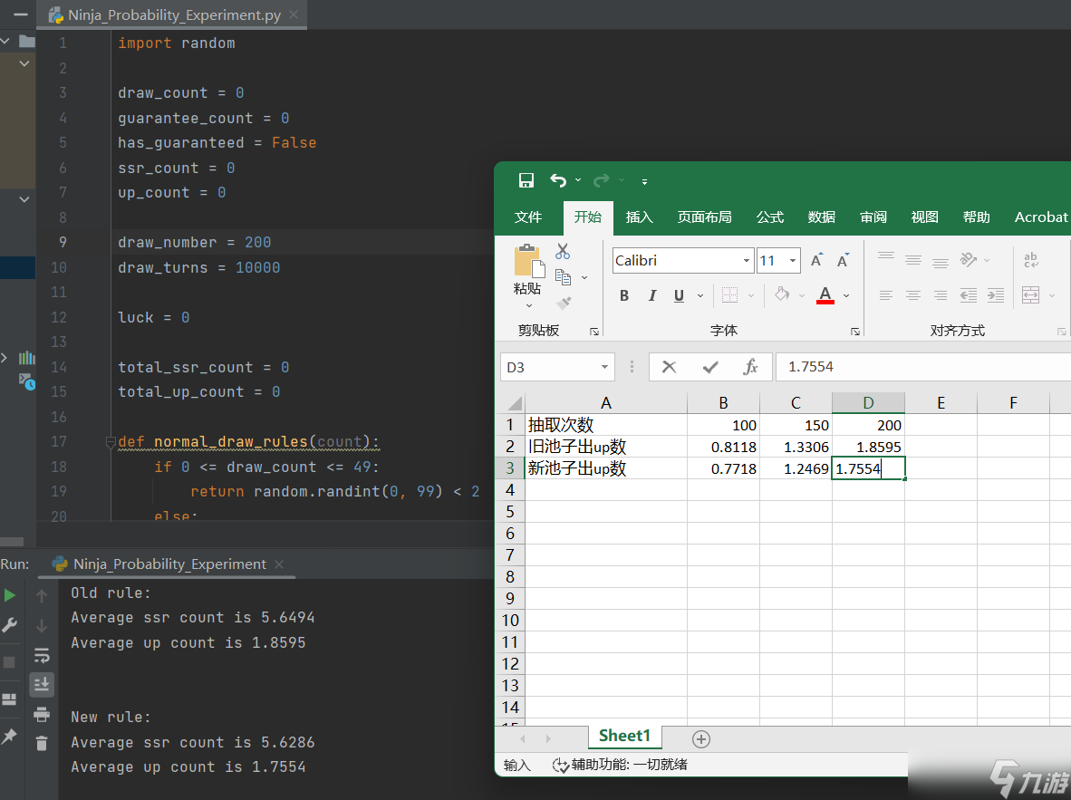Click the Merge & Center icon
The image size is (1071, 800).
(1031, 295)
